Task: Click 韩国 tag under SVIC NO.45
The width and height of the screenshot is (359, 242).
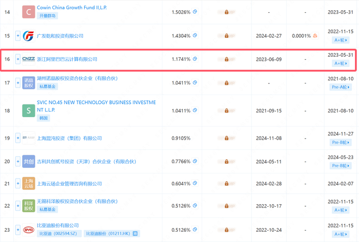Action: click(x=44, y=118)
